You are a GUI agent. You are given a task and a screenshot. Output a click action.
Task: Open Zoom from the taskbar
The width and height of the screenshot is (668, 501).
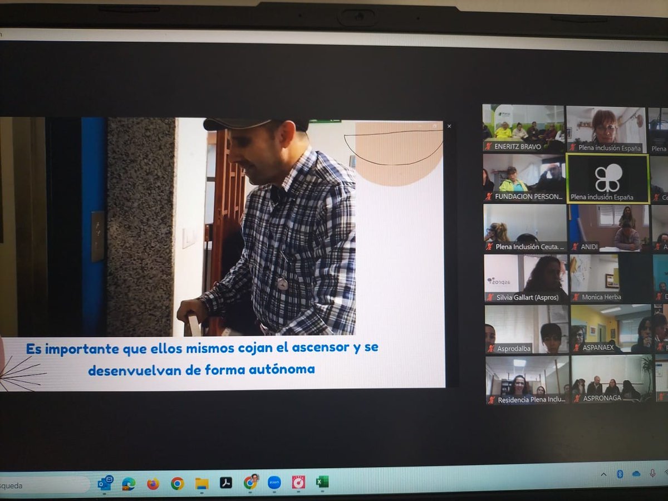[x=274, y=483]
